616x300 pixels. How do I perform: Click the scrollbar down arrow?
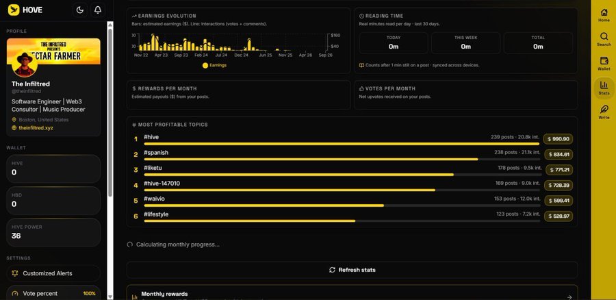(110, 297)
